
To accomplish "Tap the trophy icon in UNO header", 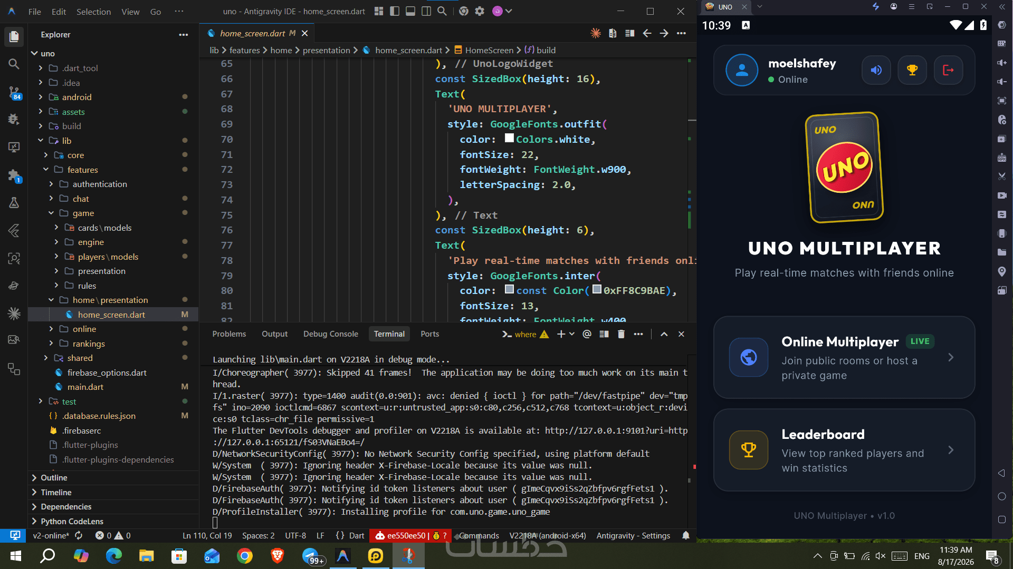I will pyautogui.click(x=912, y=70).
